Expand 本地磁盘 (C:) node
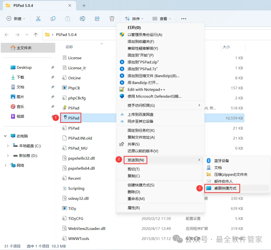The image size is (271, 250). [x=8, y=146]
